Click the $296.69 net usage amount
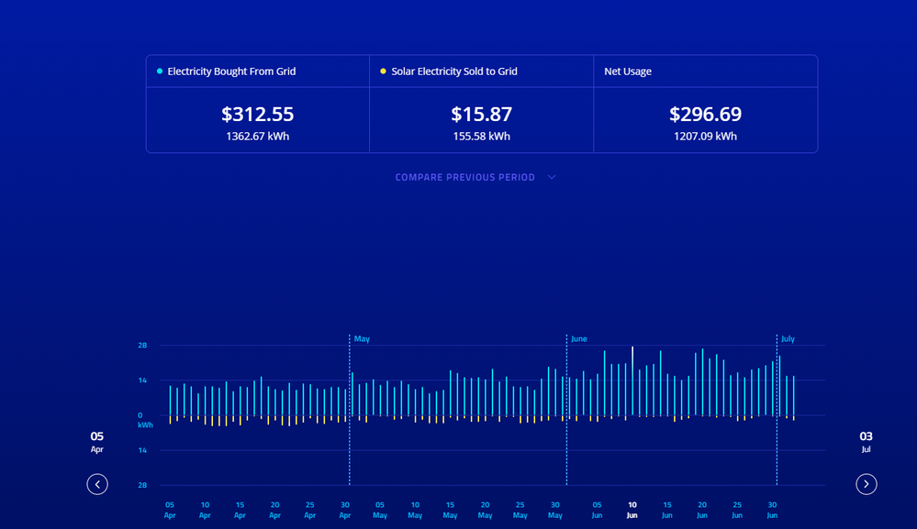 click(705, 115)
